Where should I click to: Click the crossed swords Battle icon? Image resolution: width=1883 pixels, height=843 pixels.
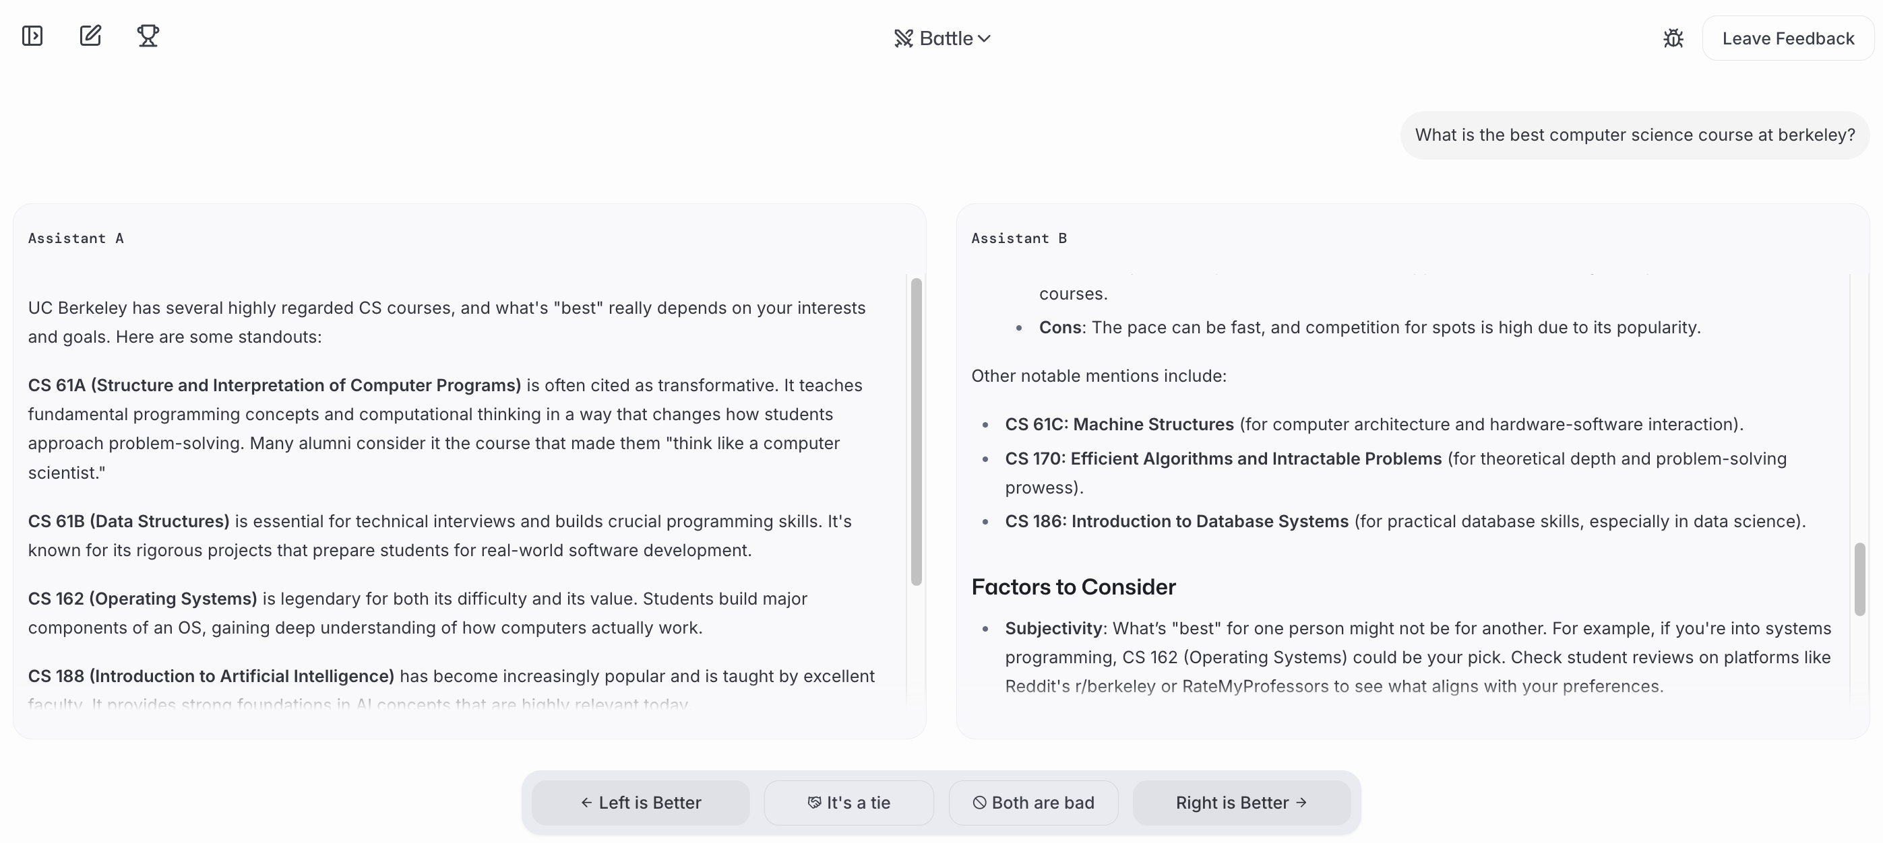tap(904, 39)
